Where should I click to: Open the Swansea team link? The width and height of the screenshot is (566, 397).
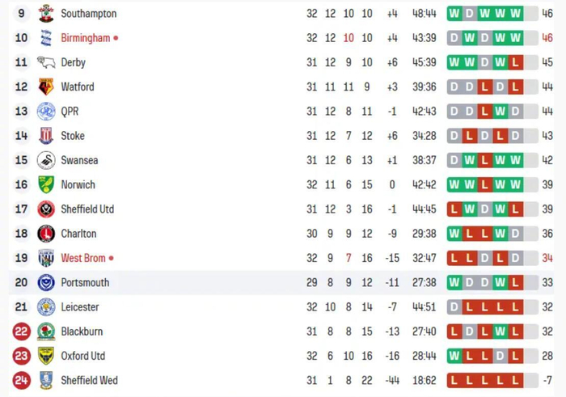tap(79, 160)
